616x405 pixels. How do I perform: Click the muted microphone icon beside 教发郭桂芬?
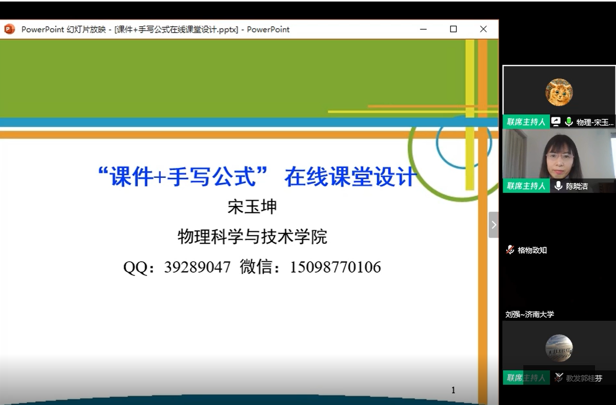559,377
